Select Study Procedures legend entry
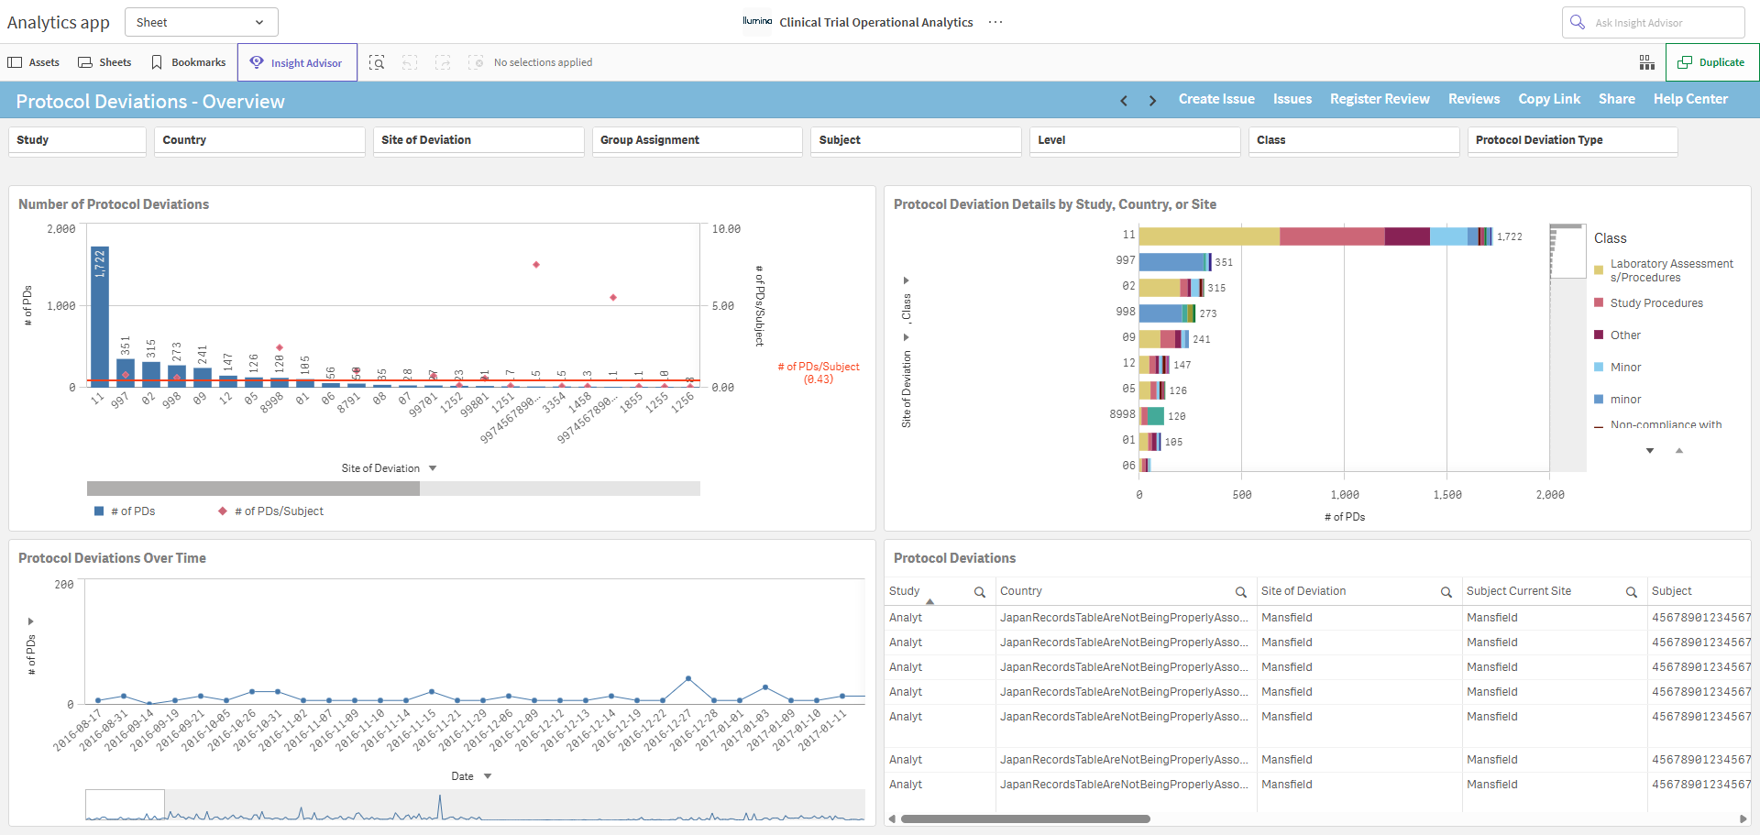Viewport: 1760px width, 835px height. click(x=1648, y=303)
